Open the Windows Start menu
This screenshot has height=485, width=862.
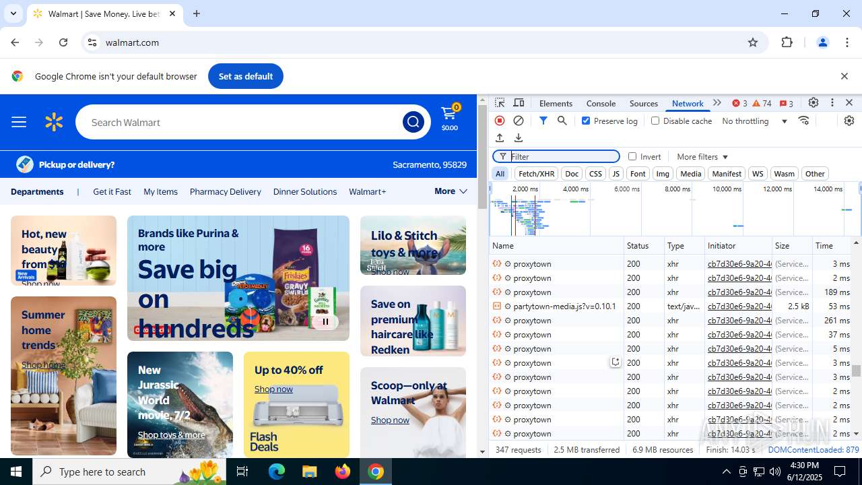point(16,472)
